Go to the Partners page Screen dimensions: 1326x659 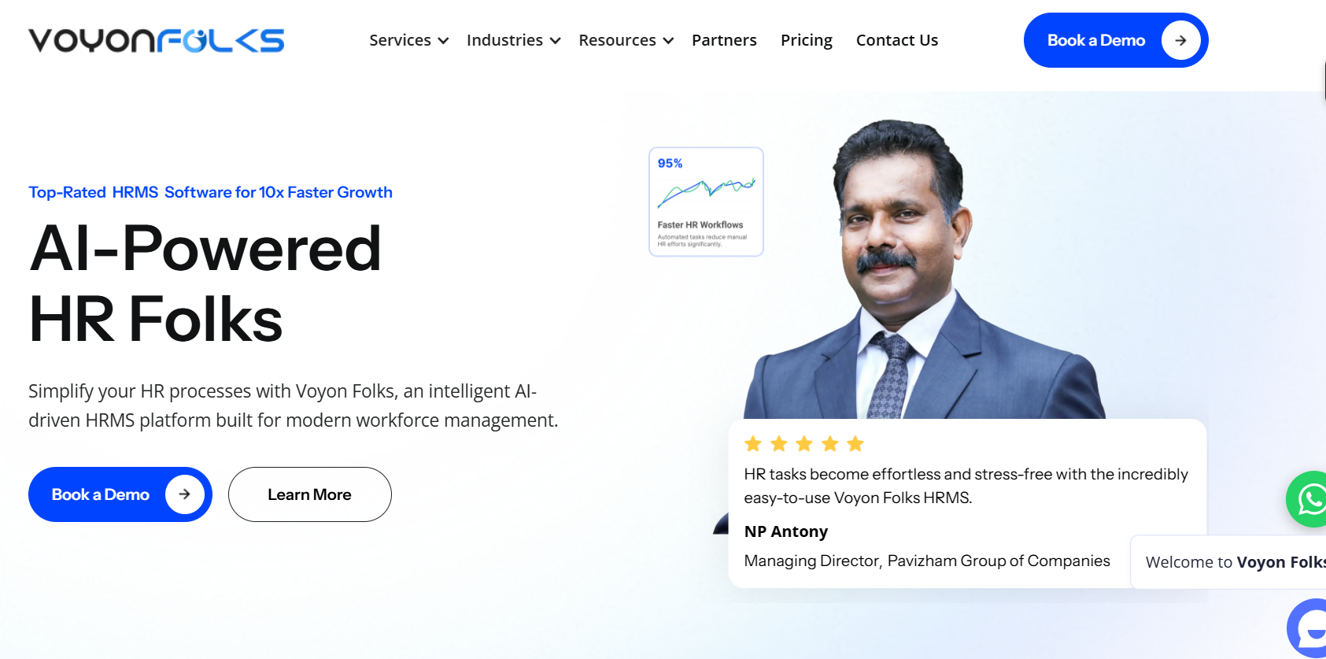724,40
